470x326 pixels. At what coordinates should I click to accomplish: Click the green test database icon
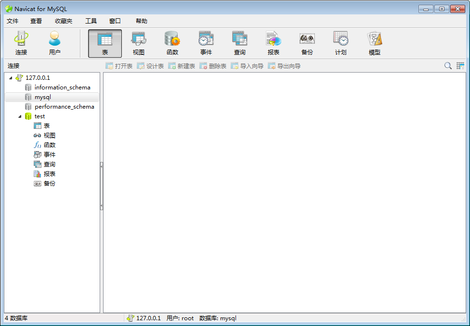[x=28, y=116]
